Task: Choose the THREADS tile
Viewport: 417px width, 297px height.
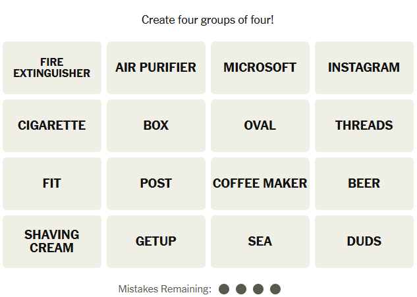Action: (x=364, y=126)
